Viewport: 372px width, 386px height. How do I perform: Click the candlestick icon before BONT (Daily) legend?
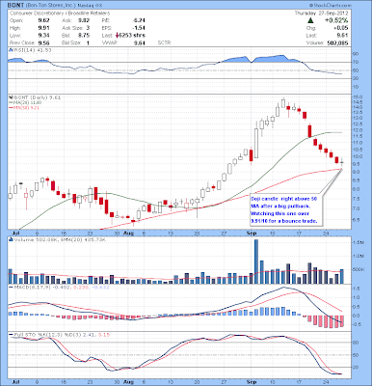(10, 97)
